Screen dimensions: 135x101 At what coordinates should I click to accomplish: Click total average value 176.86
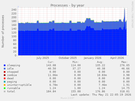(100, 91)
